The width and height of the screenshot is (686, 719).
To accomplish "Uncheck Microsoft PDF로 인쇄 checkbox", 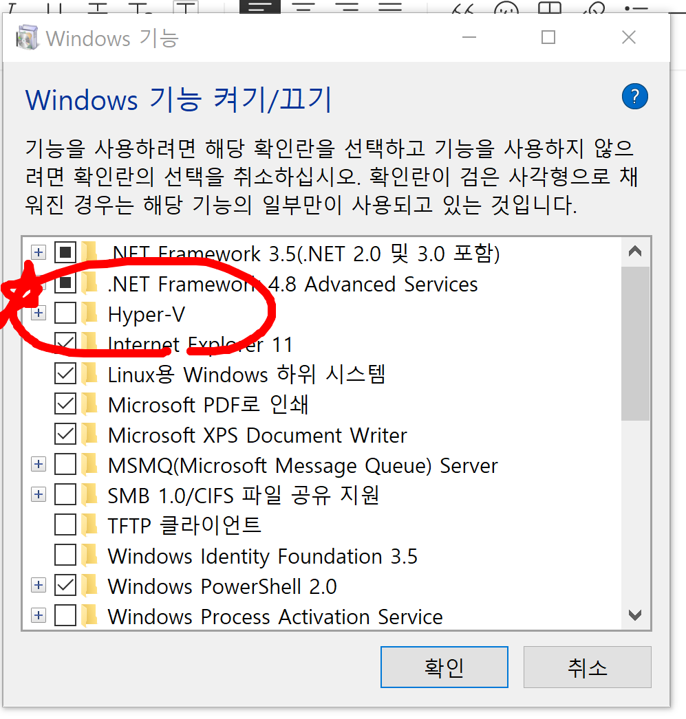I will coord(65,404).
